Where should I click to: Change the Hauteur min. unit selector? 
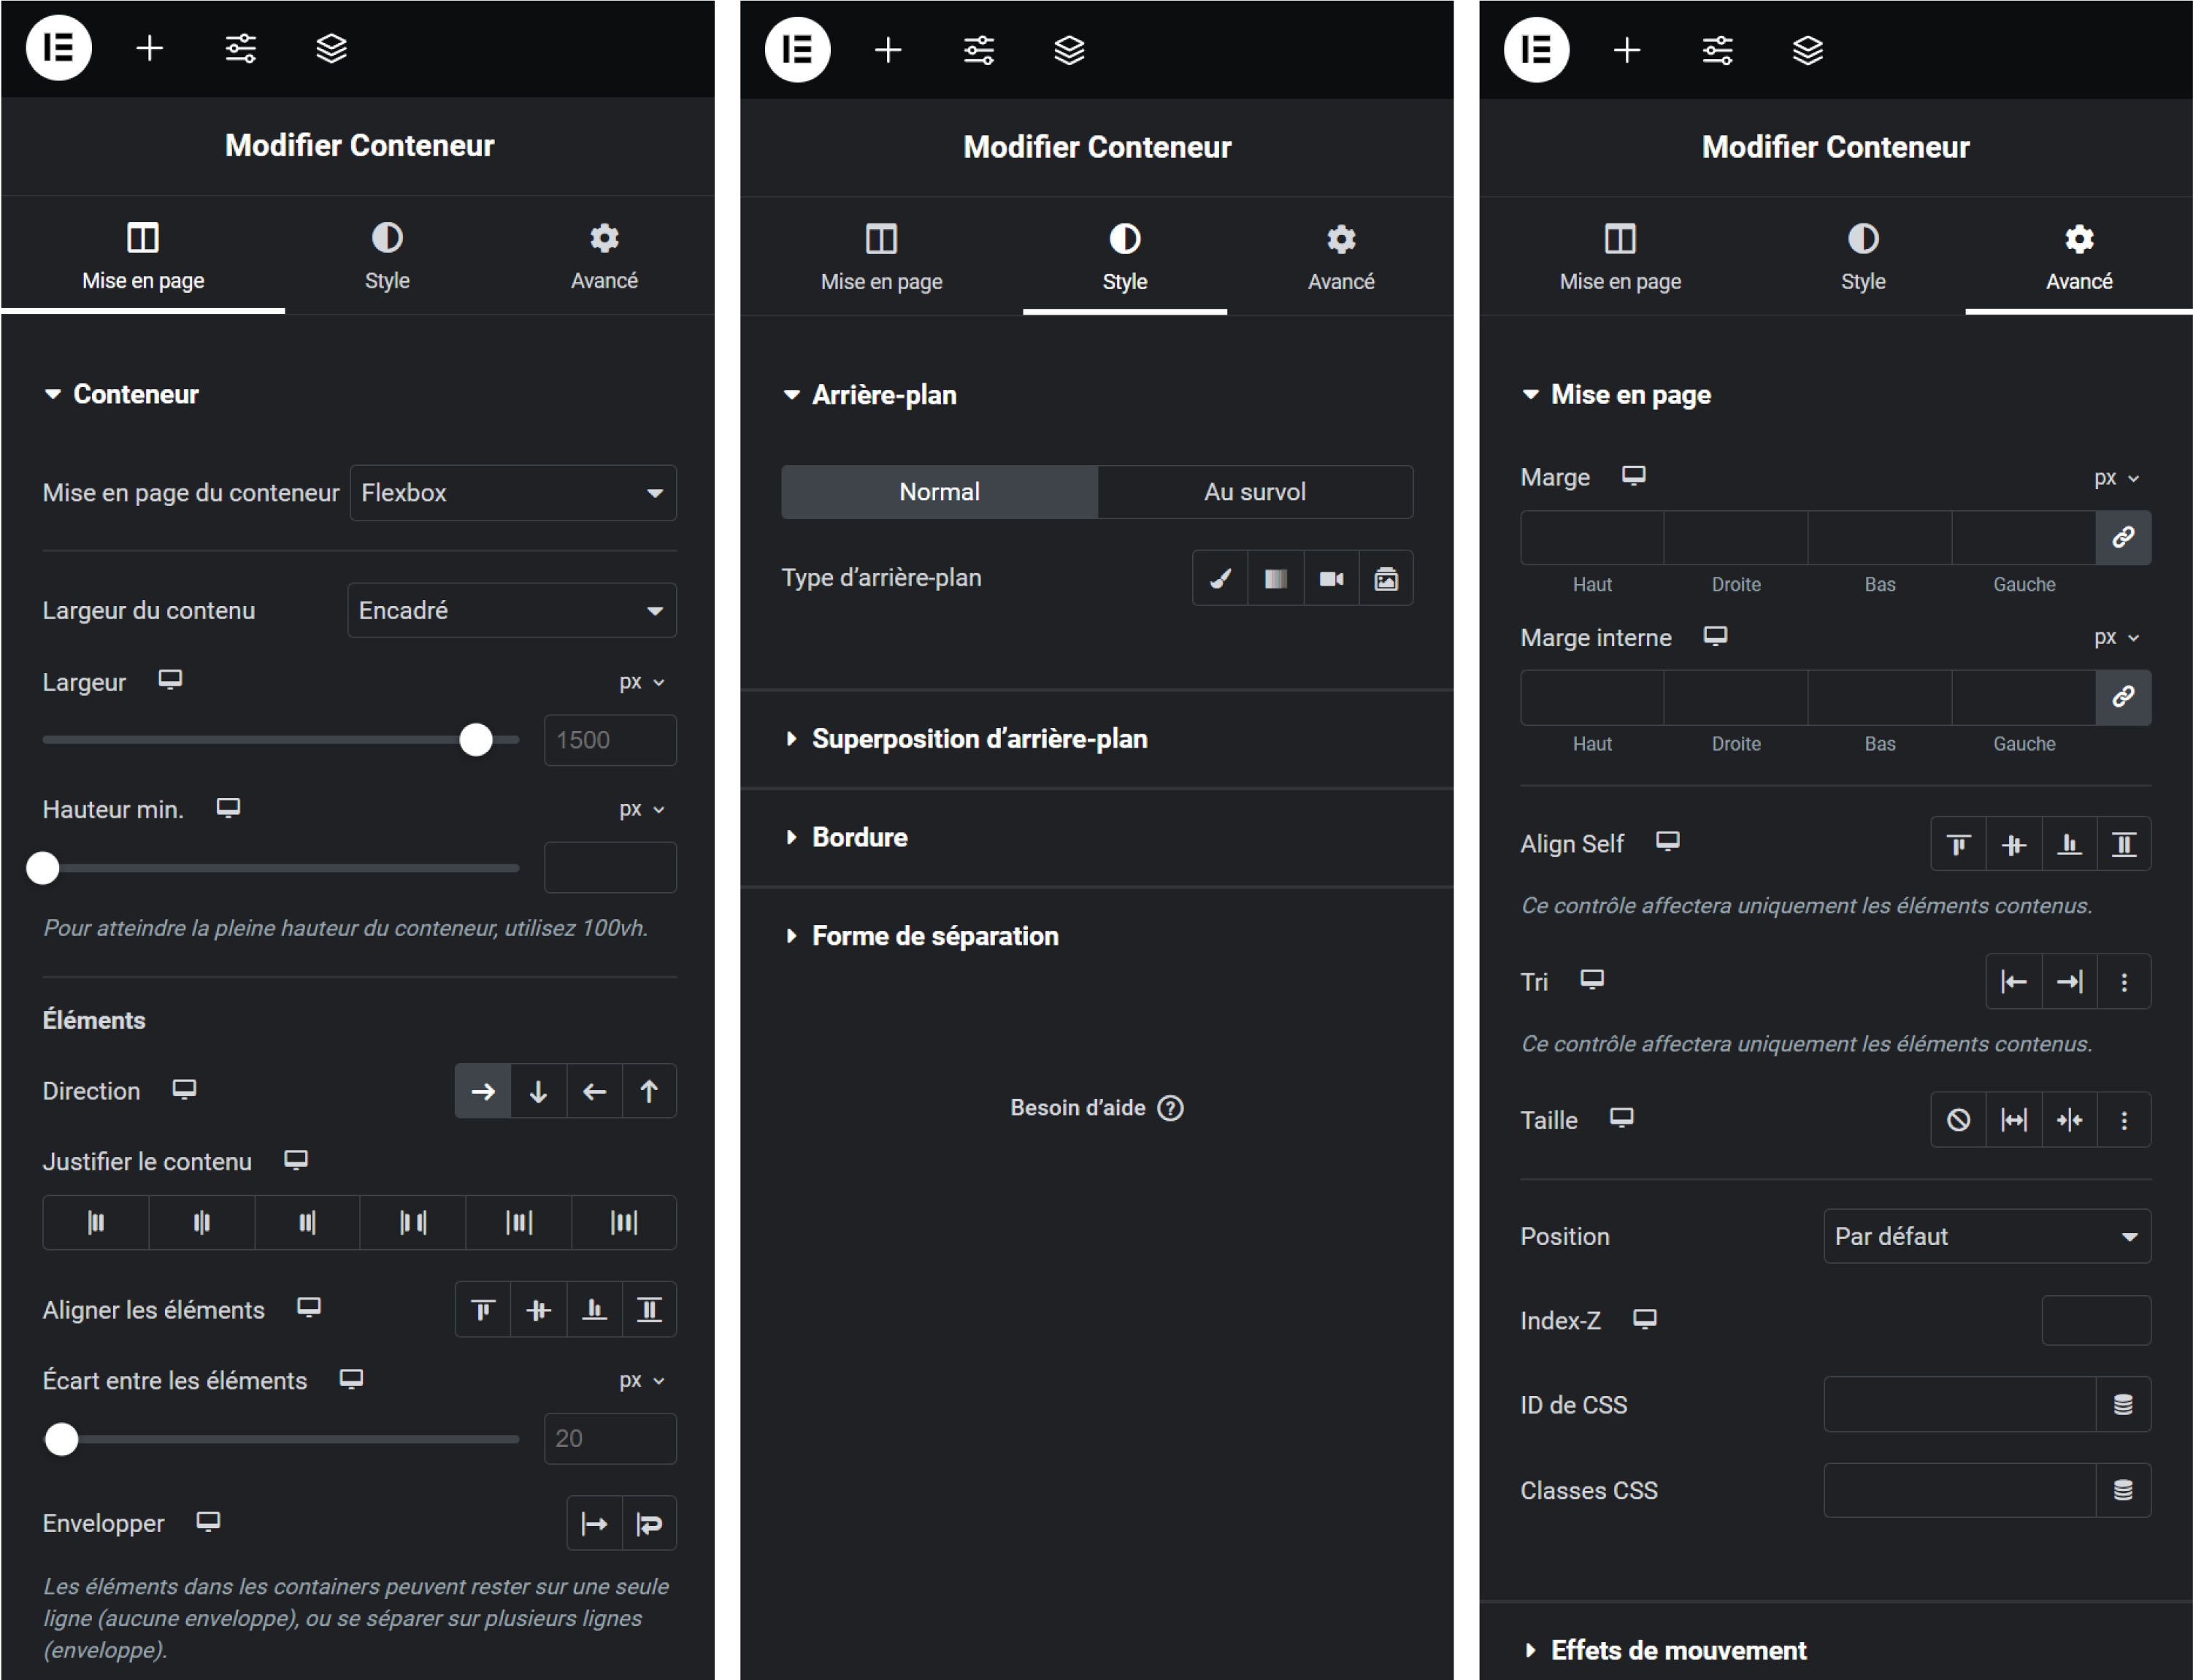(641, 810)
